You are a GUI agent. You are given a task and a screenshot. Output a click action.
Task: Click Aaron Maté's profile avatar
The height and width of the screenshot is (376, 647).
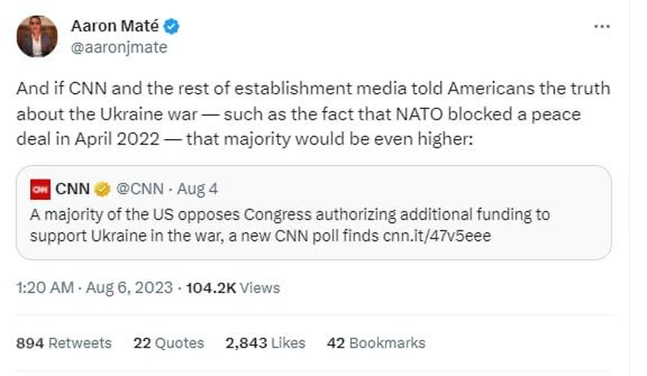[37, 36]
